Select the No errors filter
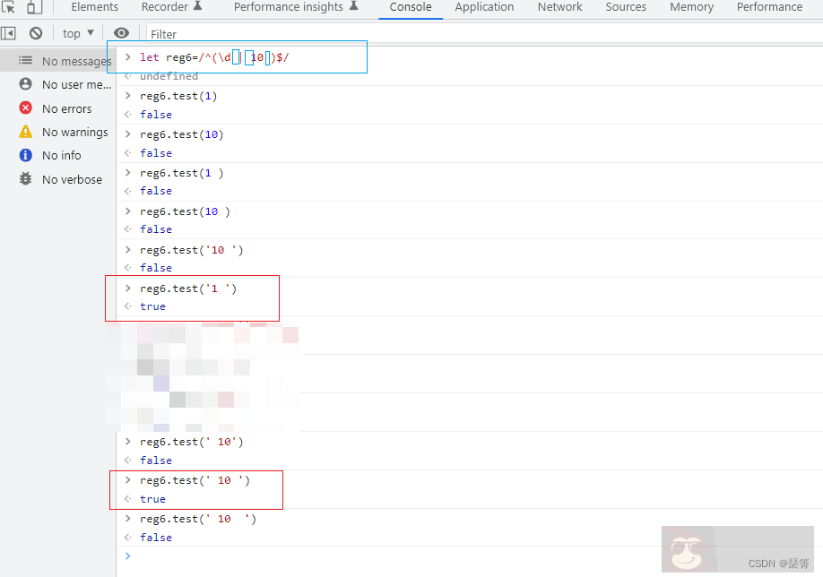This screenshot has width=823, height=577. tap(66, 108)
